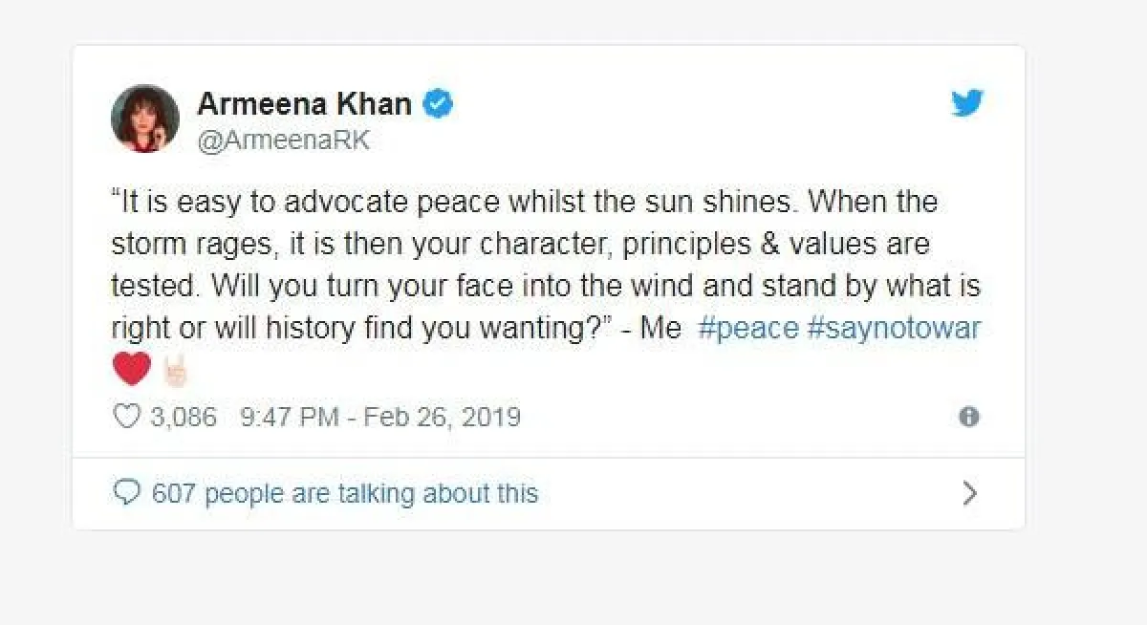Image resolution: width=1147 pixels, height=625 pixels.
Task: Expand conversation with the right chevron
Action: click(x=969, y=493)
